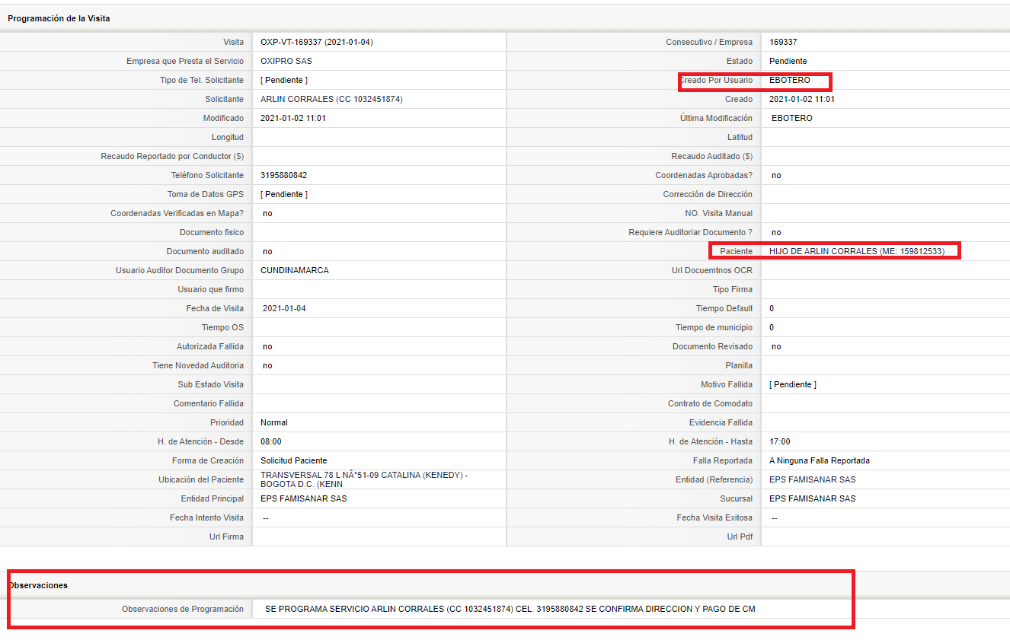Click the "Url Firma" label
This screenshot has height=640, width=1010.
click(x=227, y=537)
